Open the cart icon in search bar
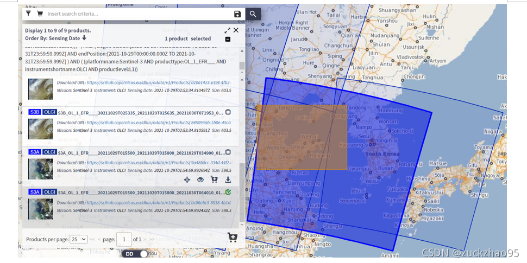 point(40,14)
